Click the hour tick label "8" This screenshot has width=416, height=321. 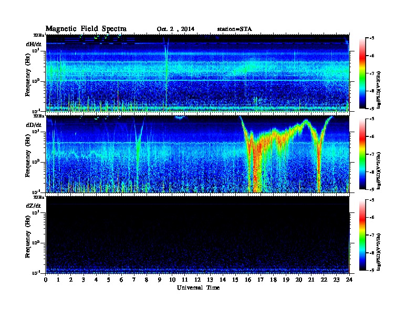click(x=147, y=280)
